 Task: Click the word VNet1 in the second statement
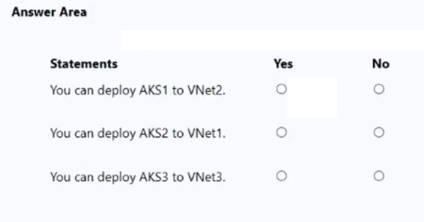coord(206,133)
